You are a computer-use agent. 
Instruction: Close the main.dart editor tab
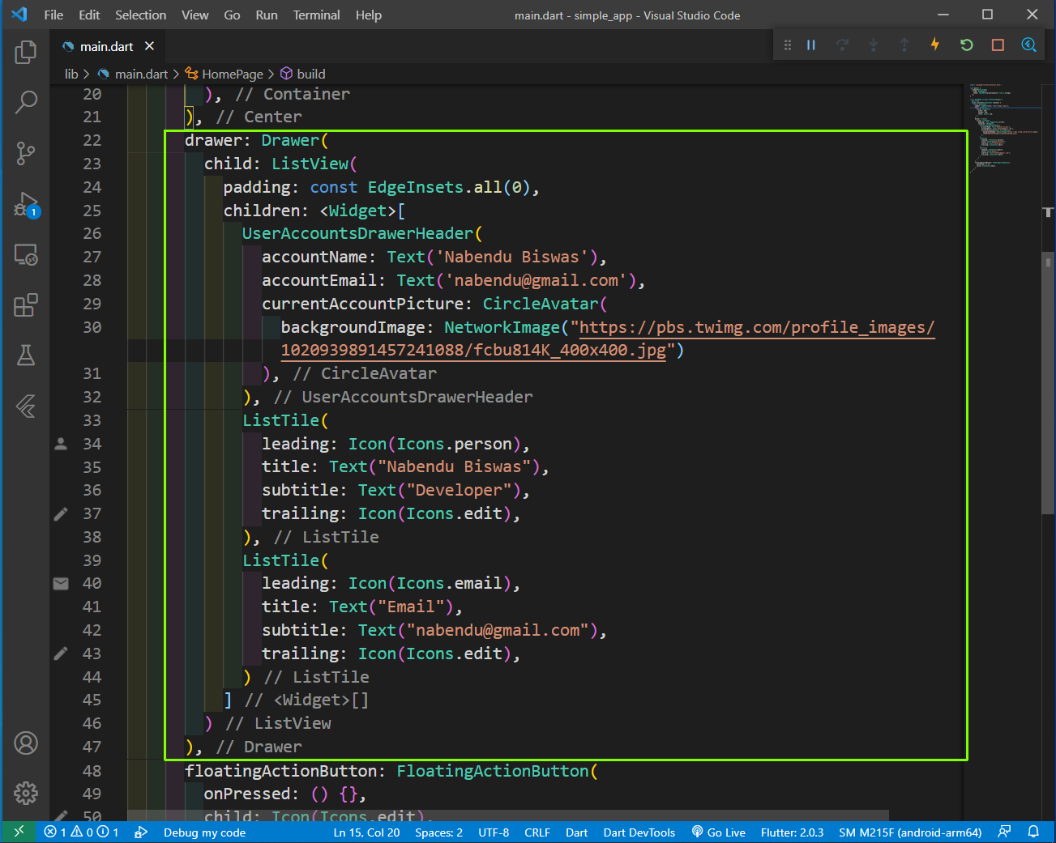[149, 46]
